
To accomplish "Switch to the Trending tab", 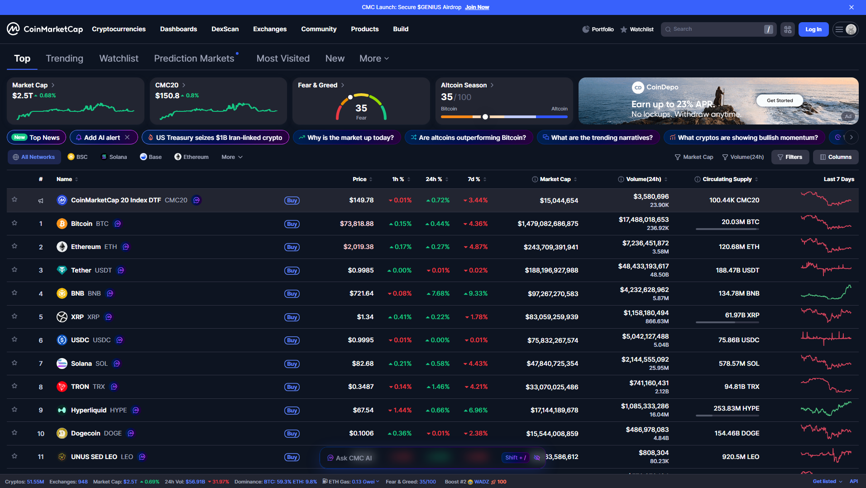I will [x=64, y=58].
